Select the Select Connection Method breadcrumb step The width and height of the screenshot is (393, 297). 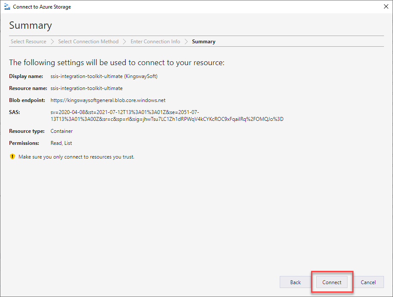pyautogui.click(x=88, y=41)
